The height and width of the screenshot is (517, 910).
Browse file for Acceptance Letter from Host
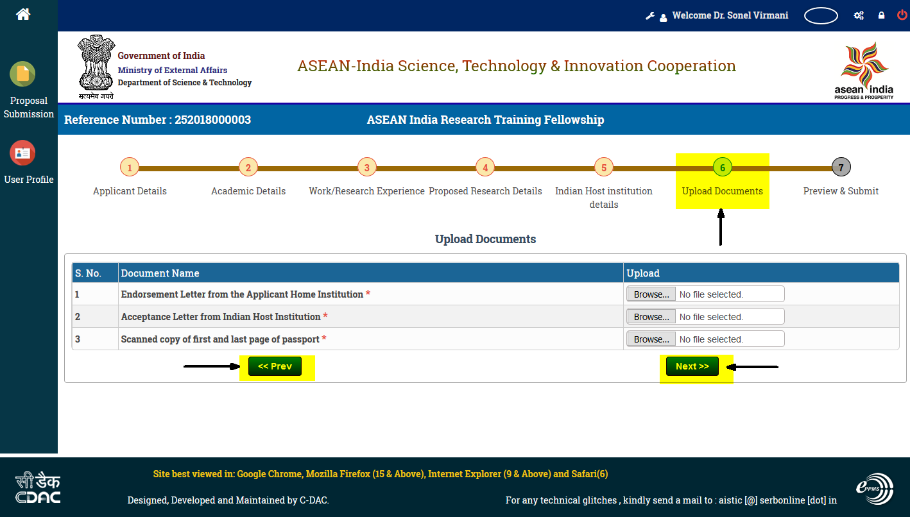click(651, 317)
